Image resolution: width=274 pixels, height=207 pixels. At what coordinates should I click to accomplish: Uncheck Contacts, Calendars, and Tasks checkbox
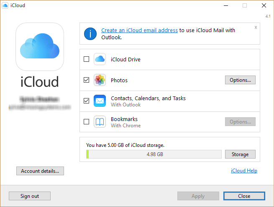coord(86,101)
